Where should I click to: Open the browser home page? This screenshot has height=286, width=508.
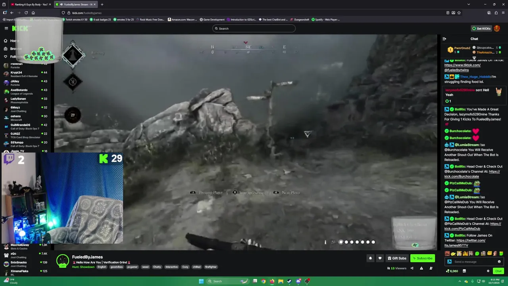tap(33, 13)
